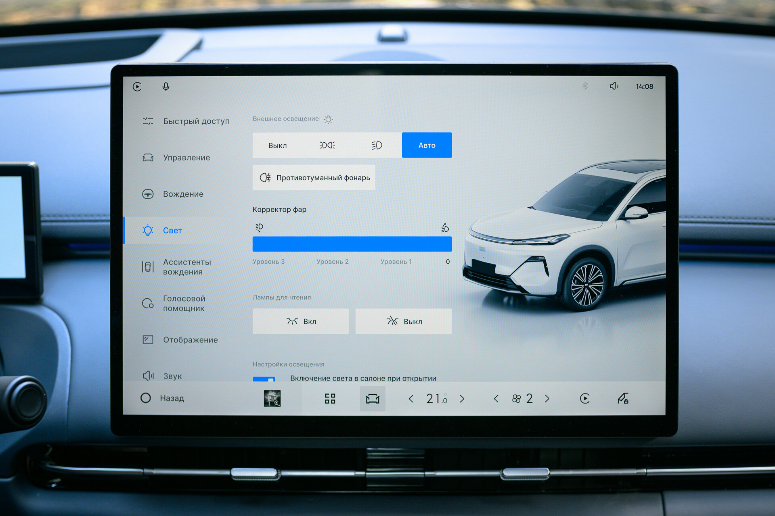Image resolution: width=775 pixels, height=516 pixels.
Task: Toggle interior light on door opening switch
Action: [264, 379]
